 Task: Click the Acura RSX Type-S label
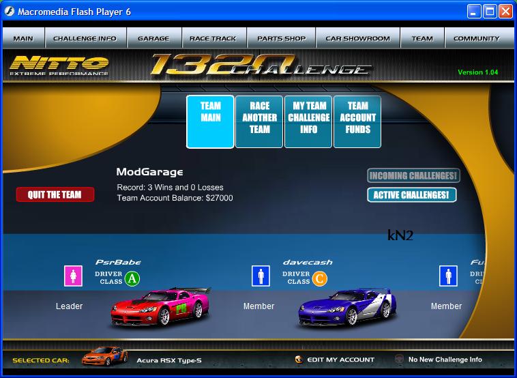[169, 360]
